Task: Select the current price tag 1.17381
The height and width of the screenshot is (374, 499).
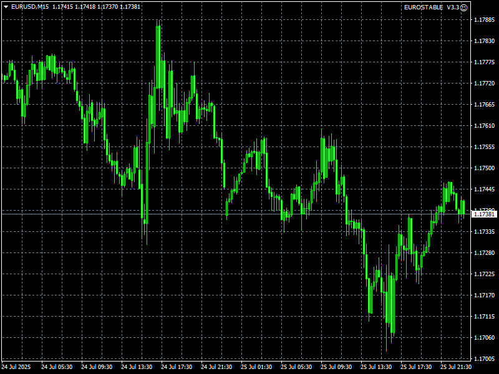Action: click(484, 214)
